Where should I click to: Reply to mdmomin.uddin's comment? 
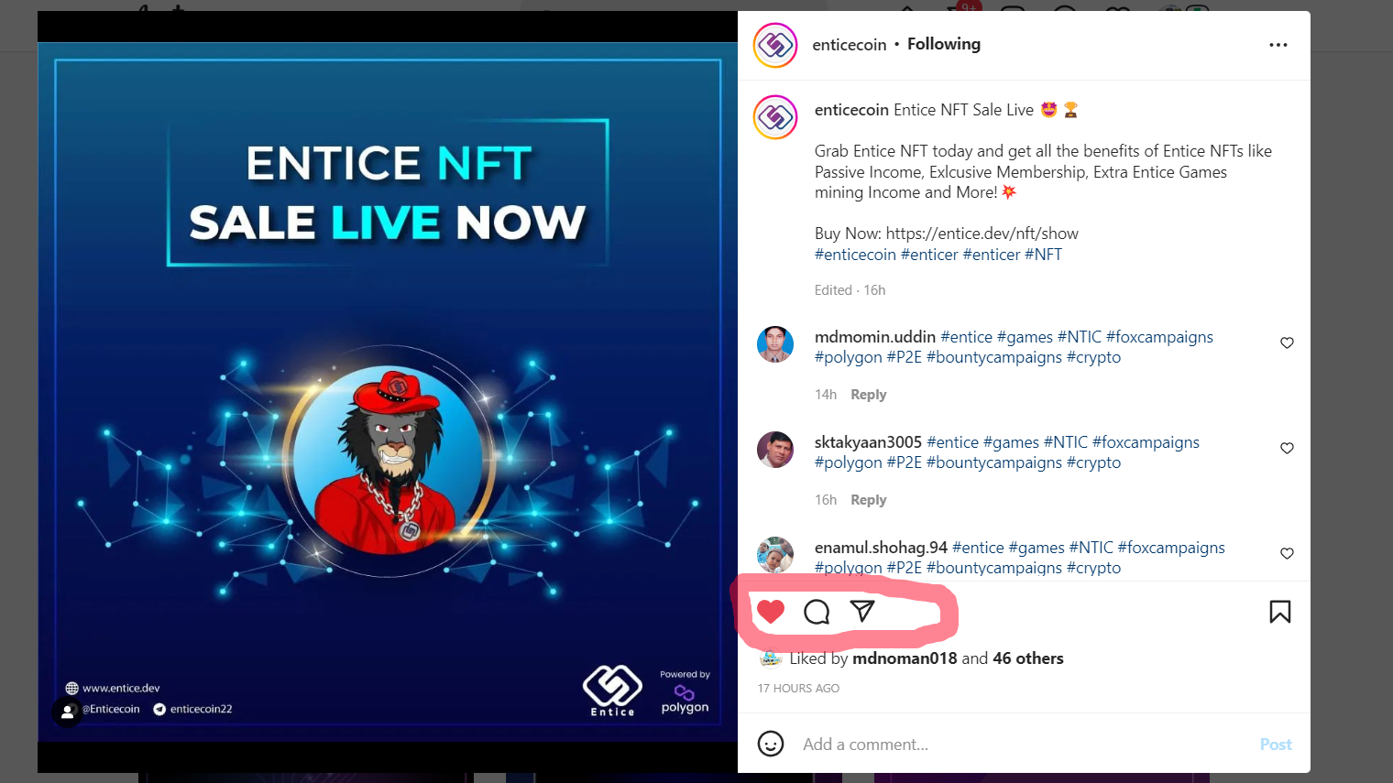tap(869, 395)
